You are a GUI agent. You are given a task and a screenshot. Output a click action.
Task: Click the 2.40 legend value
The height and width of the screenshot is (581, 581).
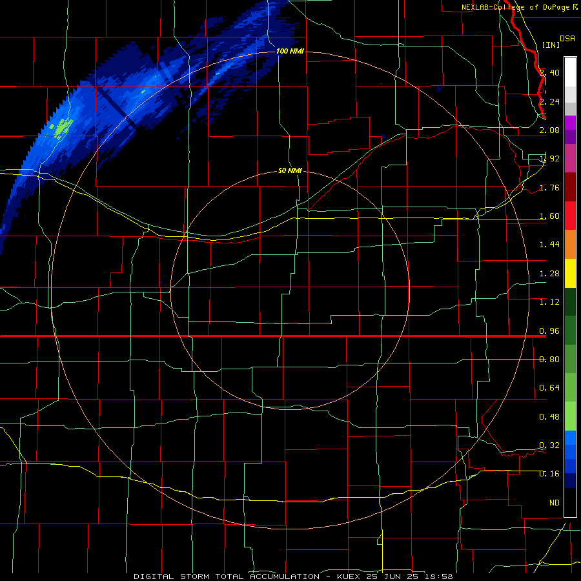549,72
